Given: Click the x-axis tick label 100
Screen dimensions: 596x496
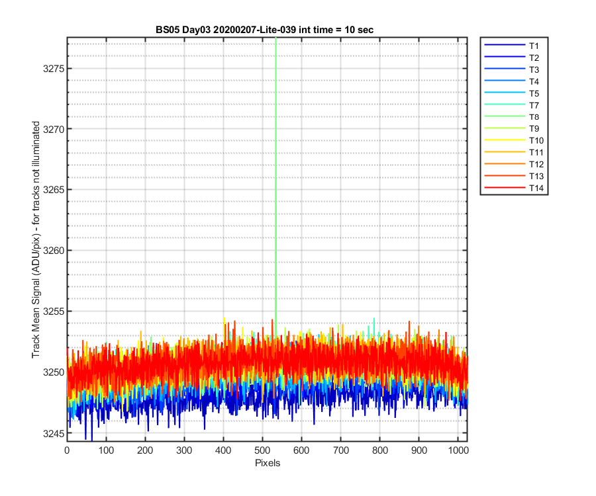Looking at the screenshot, I should pyautogui.click(x=106, y=450).
